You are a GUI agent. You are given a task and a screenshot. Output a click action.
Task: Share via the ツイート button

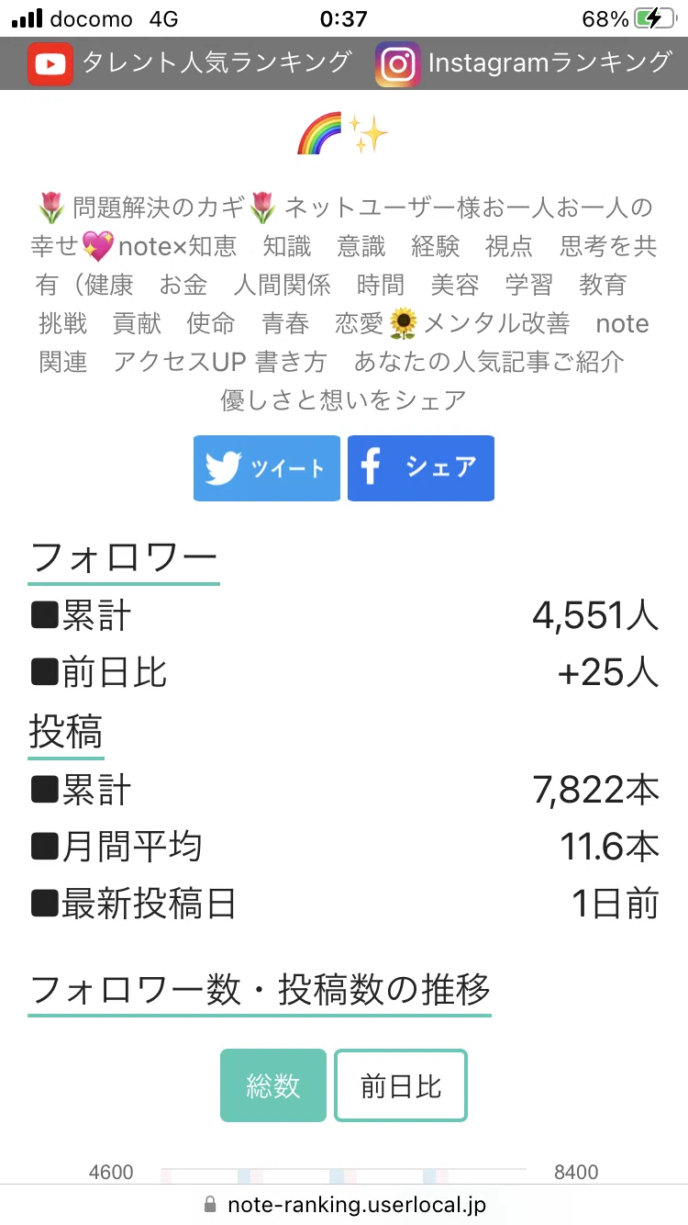click(267, 468)
